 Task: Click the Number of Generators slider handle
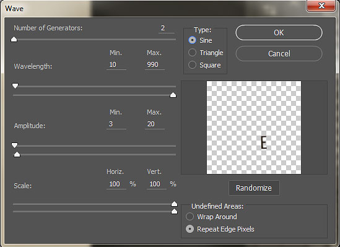[x=14, y=39]
